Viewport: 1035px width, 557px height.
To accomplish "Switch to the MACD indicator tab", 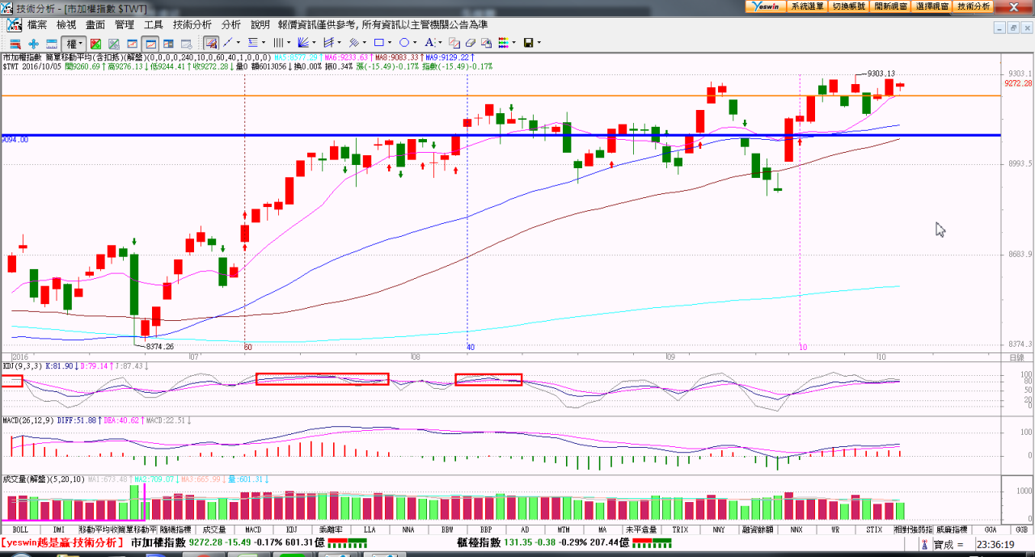I will pos(253,530).
